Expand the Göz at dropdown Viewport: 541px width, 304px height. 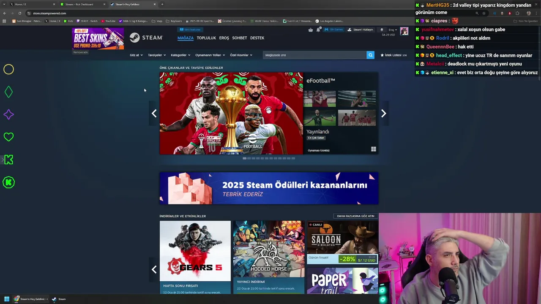pos(136,55)
